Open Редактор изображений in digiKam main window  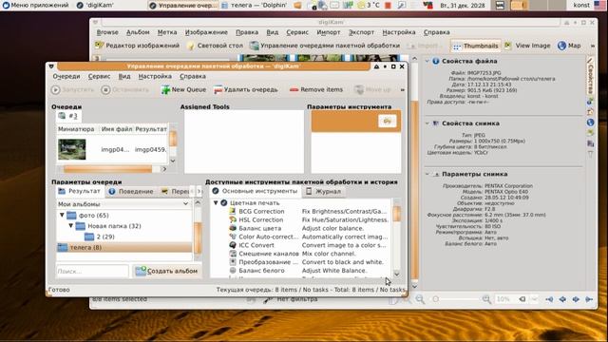(137, 46)
